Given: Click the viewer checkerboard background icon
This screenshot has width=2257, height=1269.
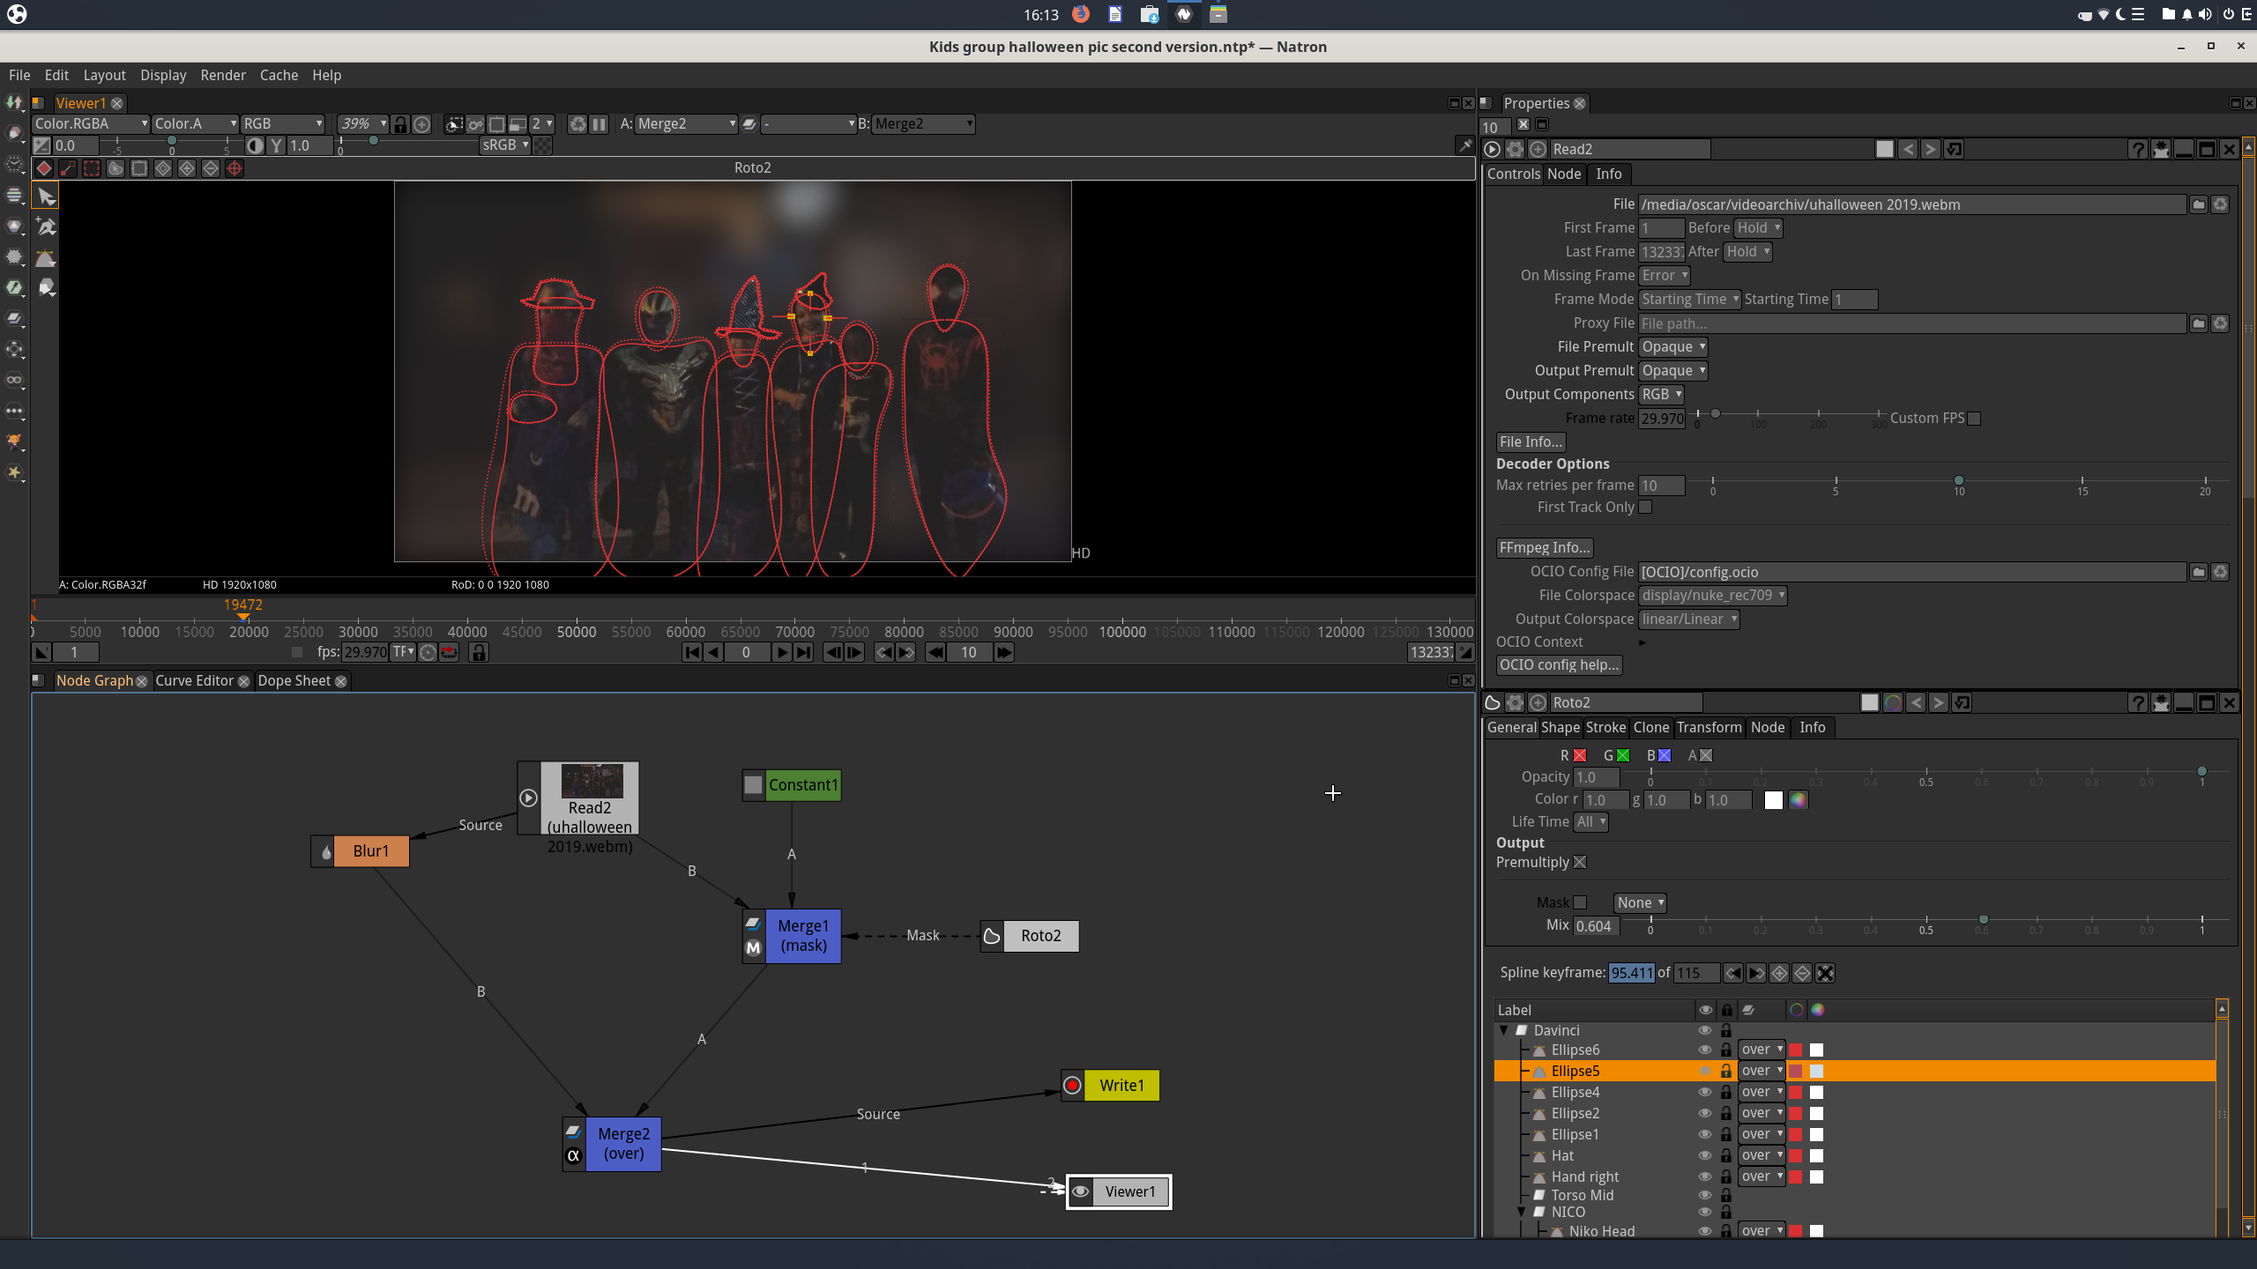Looking at the screenshot, I should coord(543,145).
